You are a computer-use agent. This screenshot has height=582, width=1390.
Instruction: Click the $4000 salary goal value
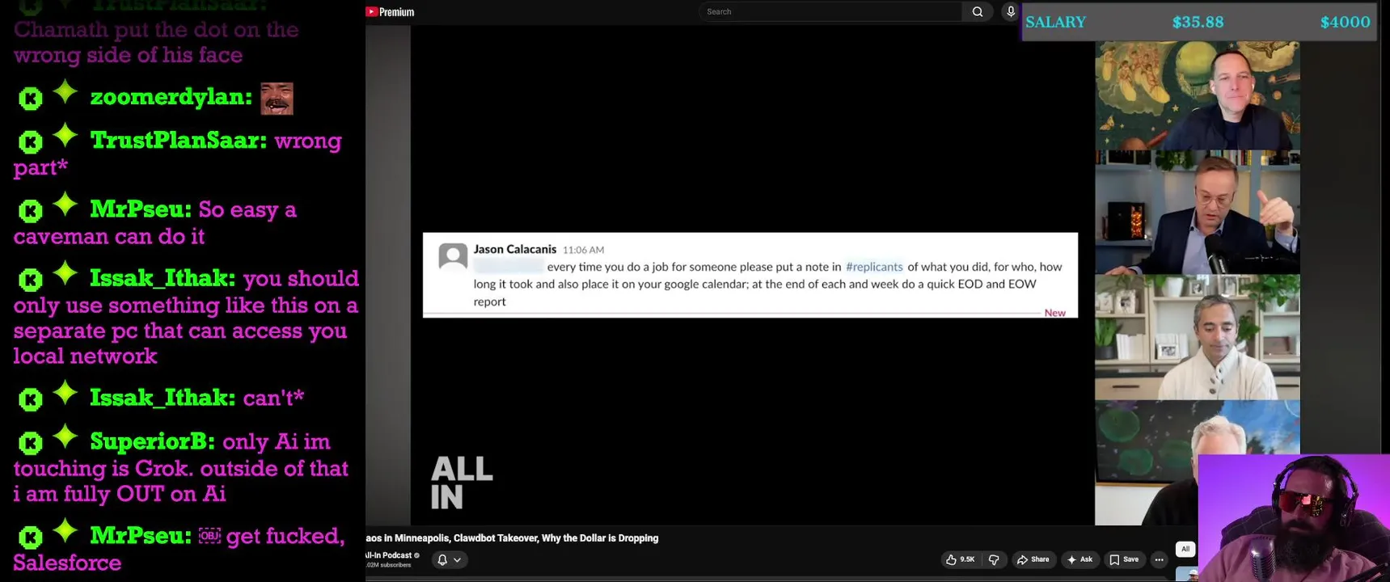click(1345, 22)
